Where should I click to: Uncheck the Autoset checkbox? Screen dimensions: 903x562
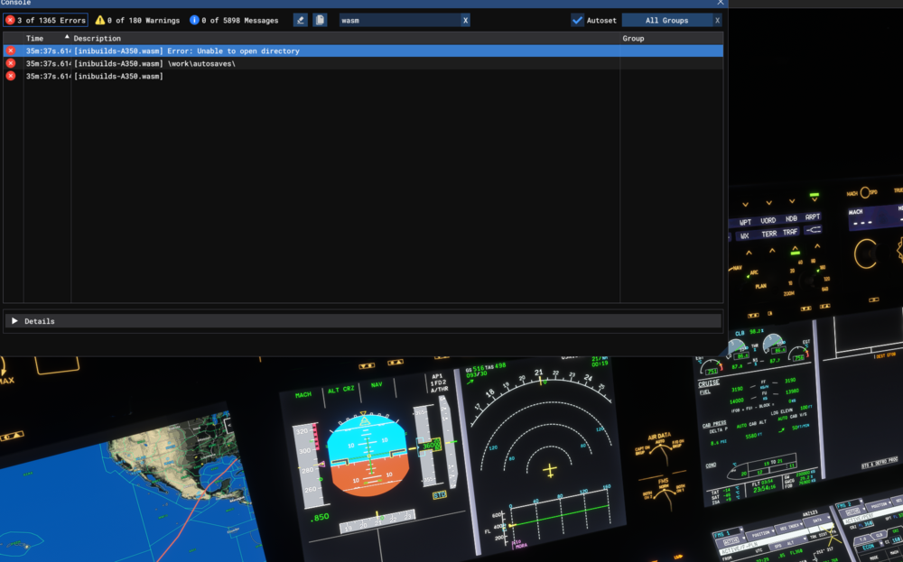576,19
